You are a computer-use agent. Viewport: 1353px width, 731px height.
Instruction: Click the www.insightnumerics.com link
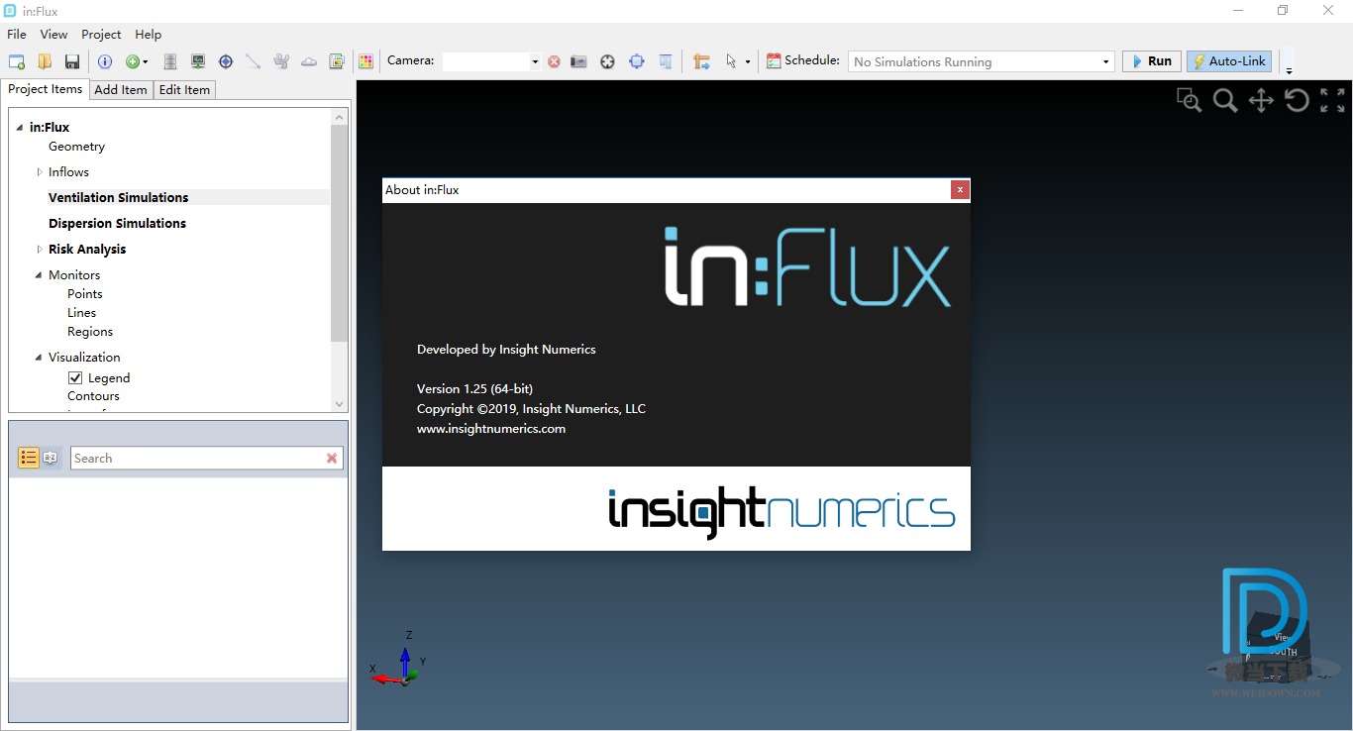click(491, 429)
